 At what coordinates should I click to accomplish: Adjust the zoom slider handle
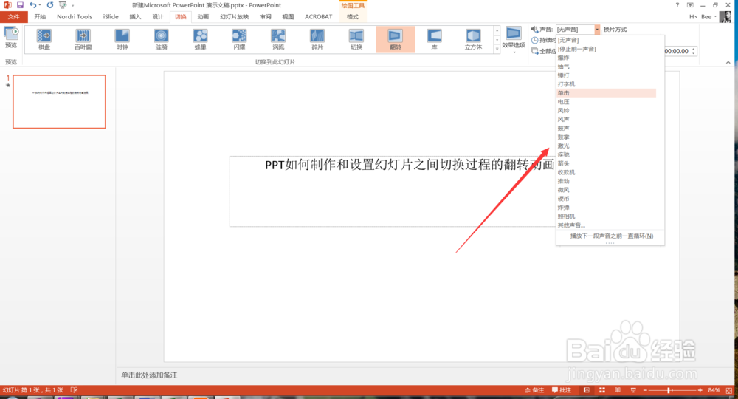tap(669, 390)
